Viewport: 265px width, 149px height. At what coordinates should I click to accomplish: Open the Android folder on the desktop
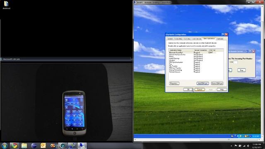6,5
